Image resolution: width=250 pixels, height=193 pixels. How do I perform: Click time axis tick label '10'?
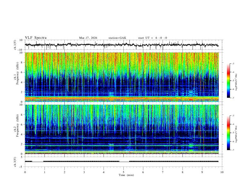click(222, 172)
